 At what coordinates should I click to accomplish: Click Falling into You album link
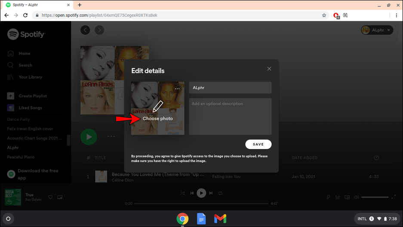click(226, 177)
